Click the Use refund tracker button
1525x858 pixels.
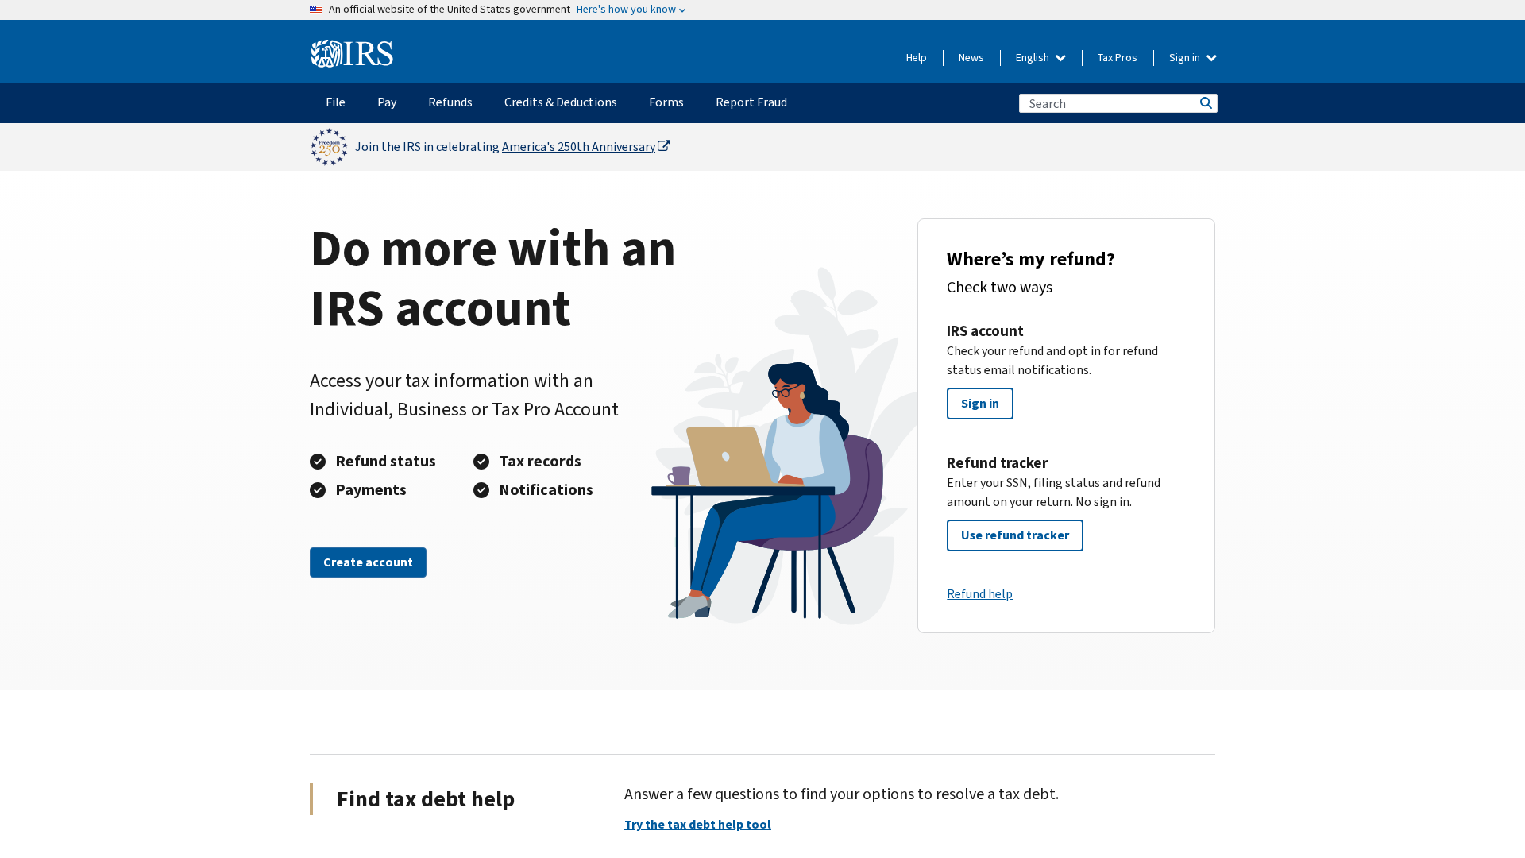1015,535
